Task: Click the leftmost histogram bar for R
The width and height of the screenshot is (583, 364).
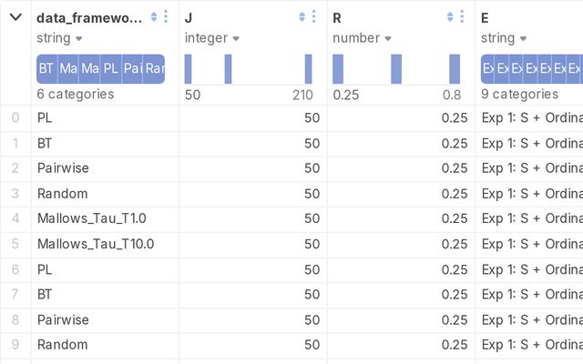Action: pos(338,69)
